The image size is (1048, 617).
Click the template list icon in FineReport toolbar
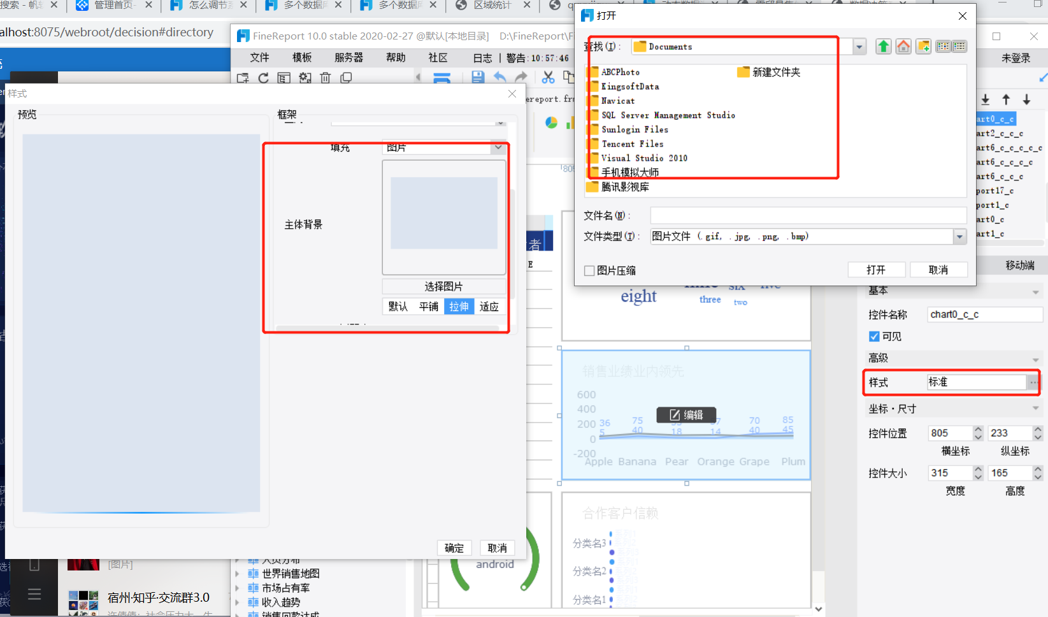(284, 78)
